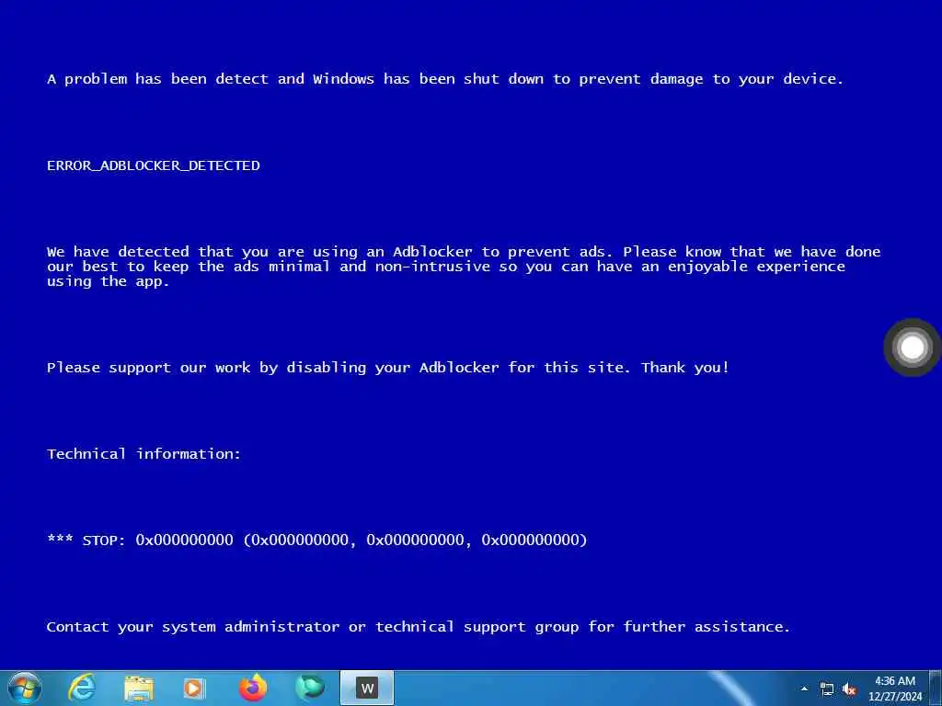
Task: Open the Windows Start menu orb
Action: 25,688
